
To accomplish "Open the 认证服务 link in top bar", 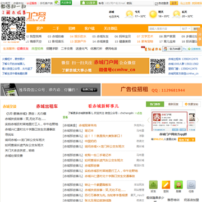I will 31,3.
